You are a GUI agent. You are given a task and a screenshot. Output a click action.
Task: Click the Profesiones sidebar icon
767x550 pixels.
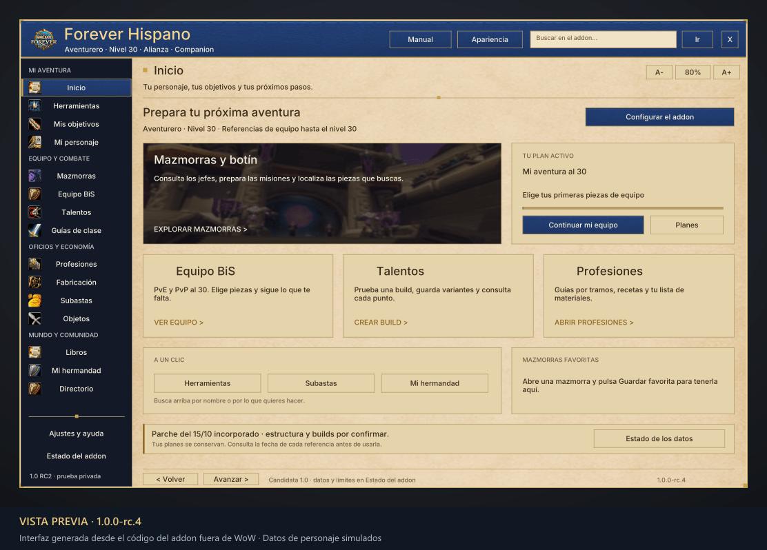pos(34,264)
